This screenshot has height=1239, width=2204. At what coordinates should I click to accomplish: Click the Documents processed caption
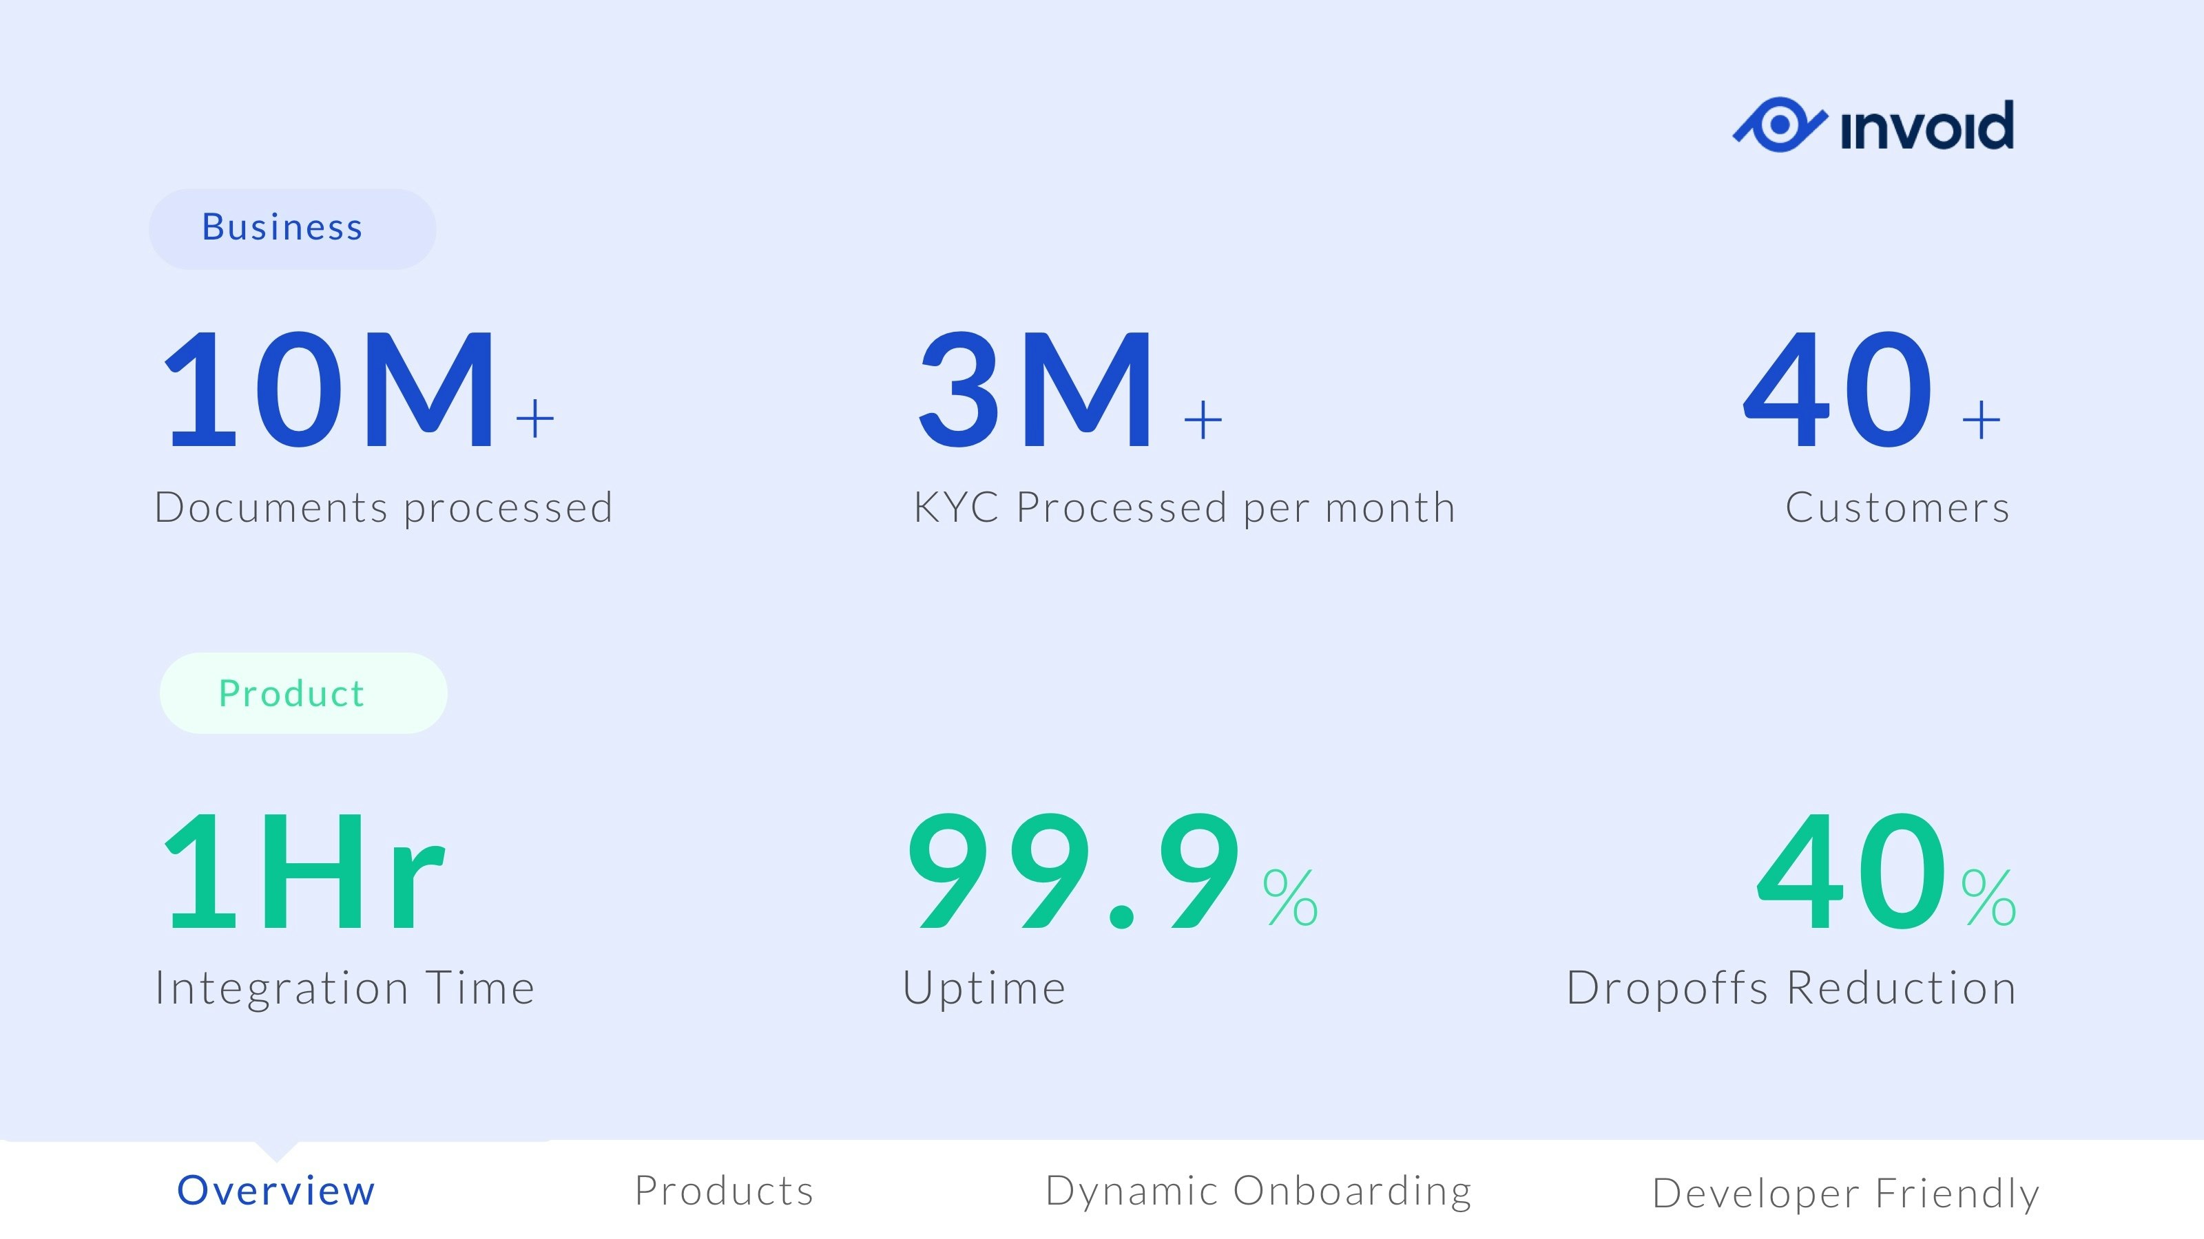point(384,507)
